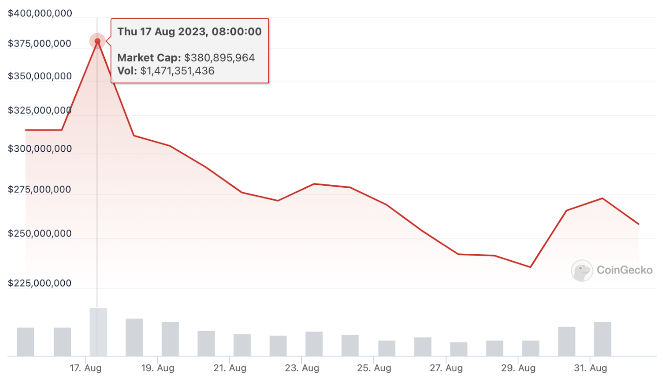Click the $400,000,000 y-axis label
Viewport: 664px width, 381px height.
coord(40,14)
